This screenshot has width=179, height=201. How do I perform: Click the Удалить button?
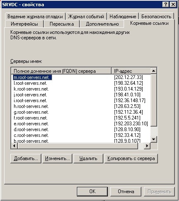pos(88,158)
